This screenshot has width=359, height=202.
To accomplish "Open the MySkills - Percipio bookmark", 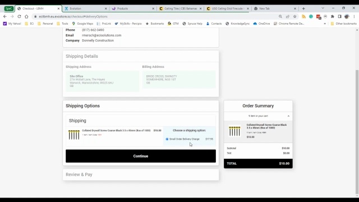I will (128, 24).
